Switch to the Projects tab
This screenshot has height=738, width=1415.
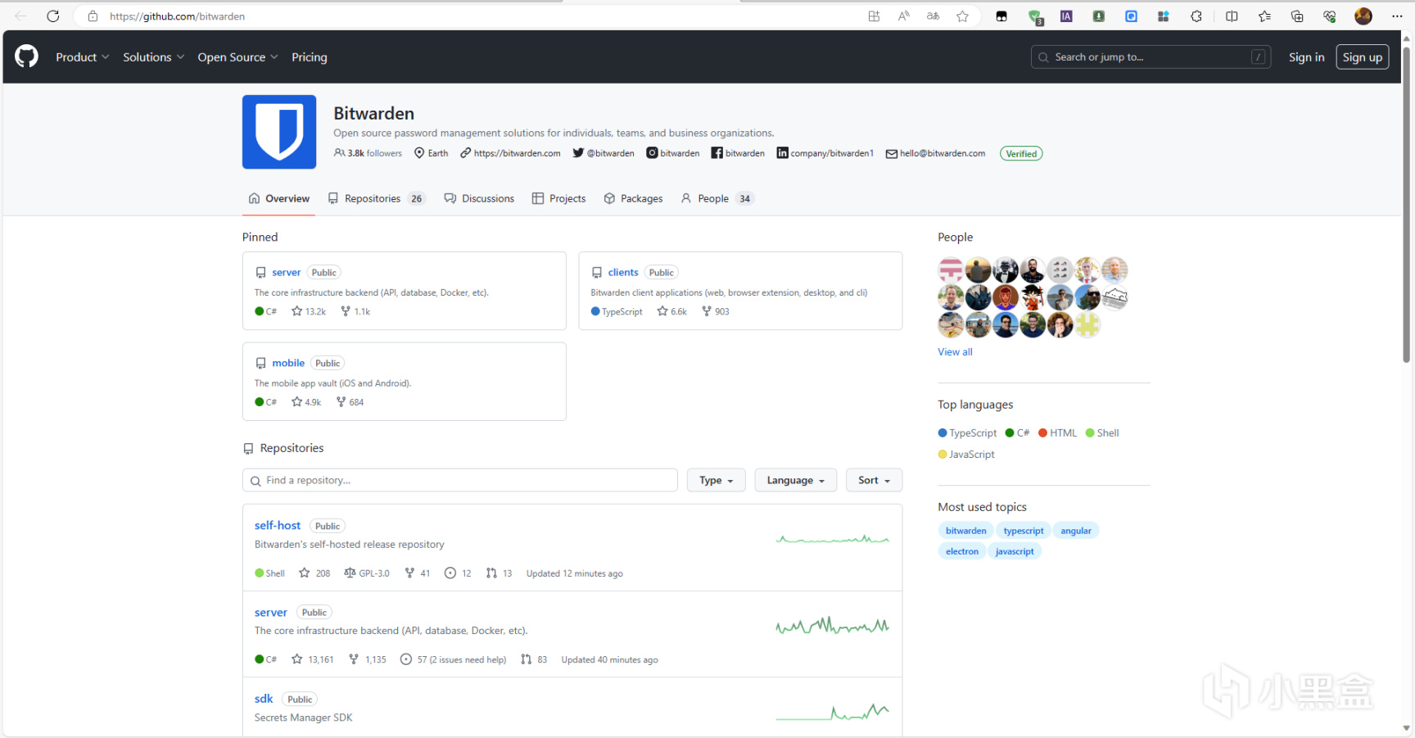point(558,198)
